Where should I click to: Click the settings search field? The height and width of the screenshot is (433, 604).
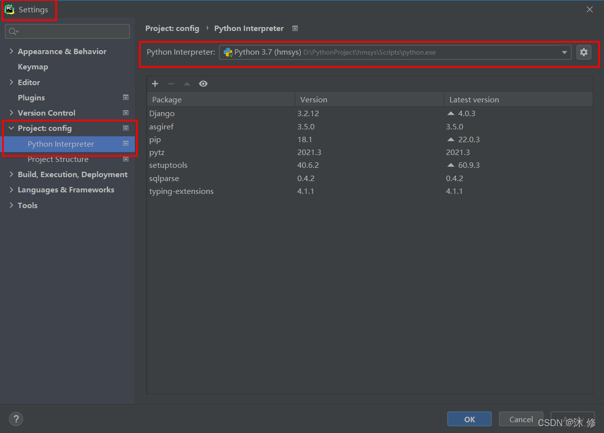[x=67, y=31]
